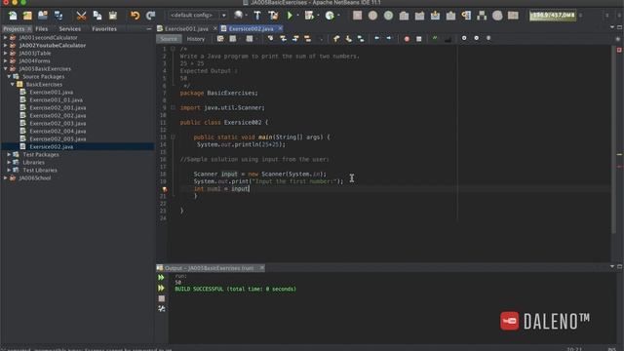Viewport: 624px width, 351px height.
Task: Open Output settings wrench icon
Action: (161, 308)
